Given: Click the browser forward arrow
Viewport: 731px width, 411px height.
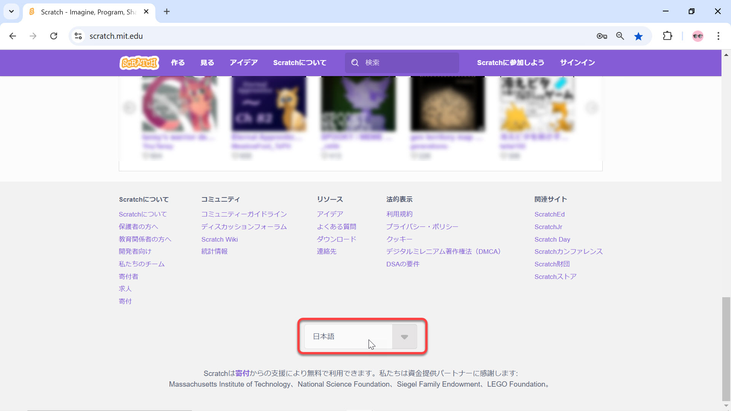Looking at the screenshot, I should click(x=33, y=36).
